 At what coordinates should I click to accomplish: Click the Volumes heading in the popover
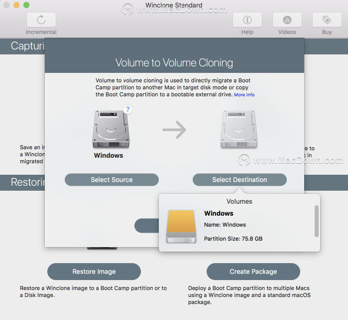tap(239, 201)
